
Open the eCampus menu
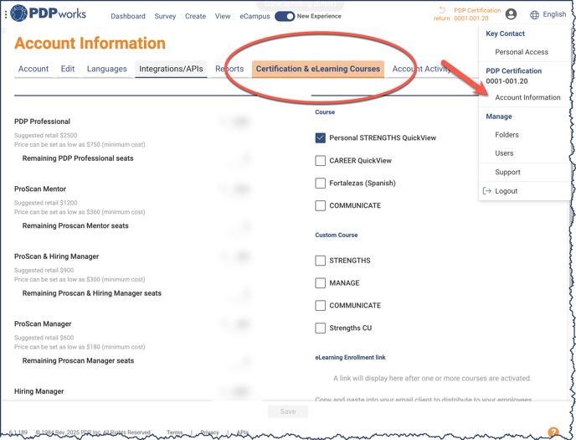click(255, 16)
